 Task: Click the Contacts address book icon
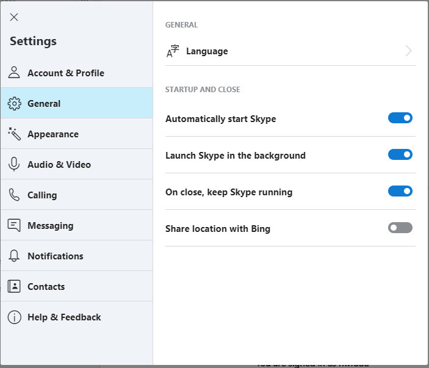tap(14, 286)
